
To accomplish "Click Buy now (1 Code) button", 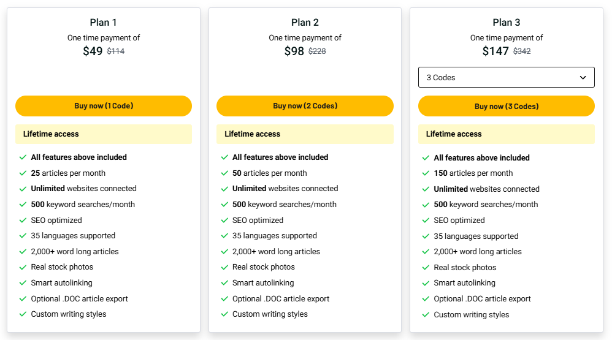I will coord(104,106).
